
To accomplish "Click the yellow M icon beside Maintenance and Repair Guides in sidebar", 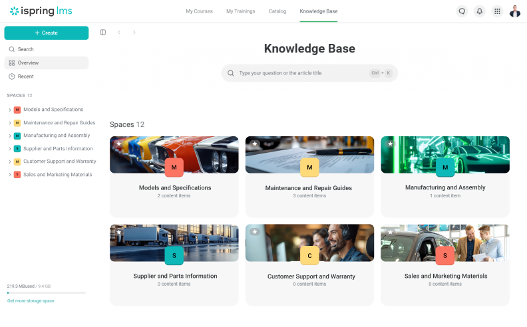I will pos(17,123).
